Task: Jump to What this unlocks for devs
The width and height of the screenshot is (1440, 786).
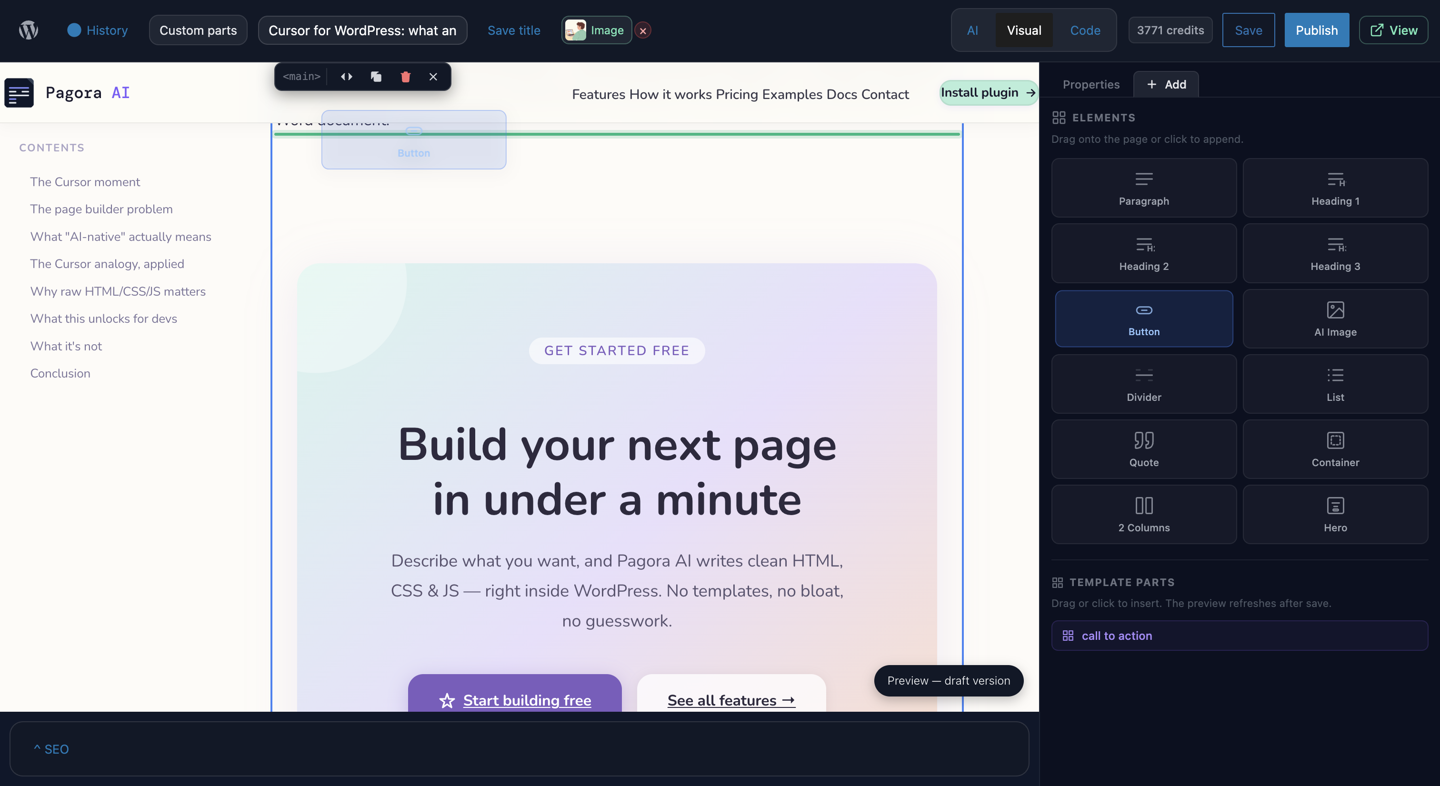Action: (103, 318)
